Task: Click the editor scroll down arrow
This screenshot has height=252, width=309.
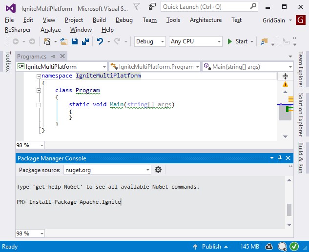Action: click(x=285, y=136)
